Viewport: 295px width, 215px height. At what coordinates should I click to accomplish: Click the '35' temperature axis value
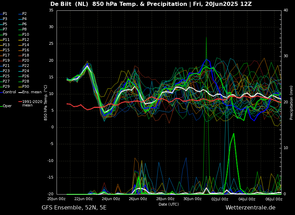pyautogui.click(x=51, y=10)
